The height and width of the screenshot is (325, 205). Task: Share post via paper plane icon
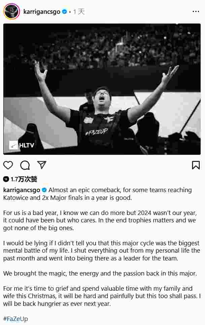42,165
